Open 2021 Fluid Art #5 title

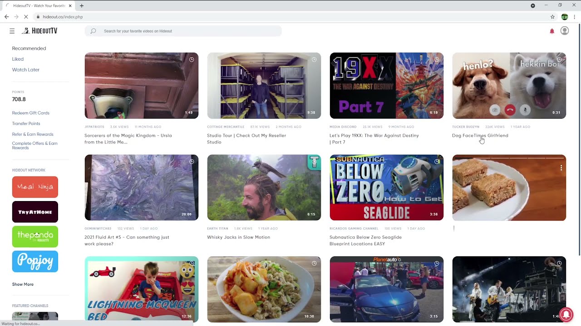(127, 240)
